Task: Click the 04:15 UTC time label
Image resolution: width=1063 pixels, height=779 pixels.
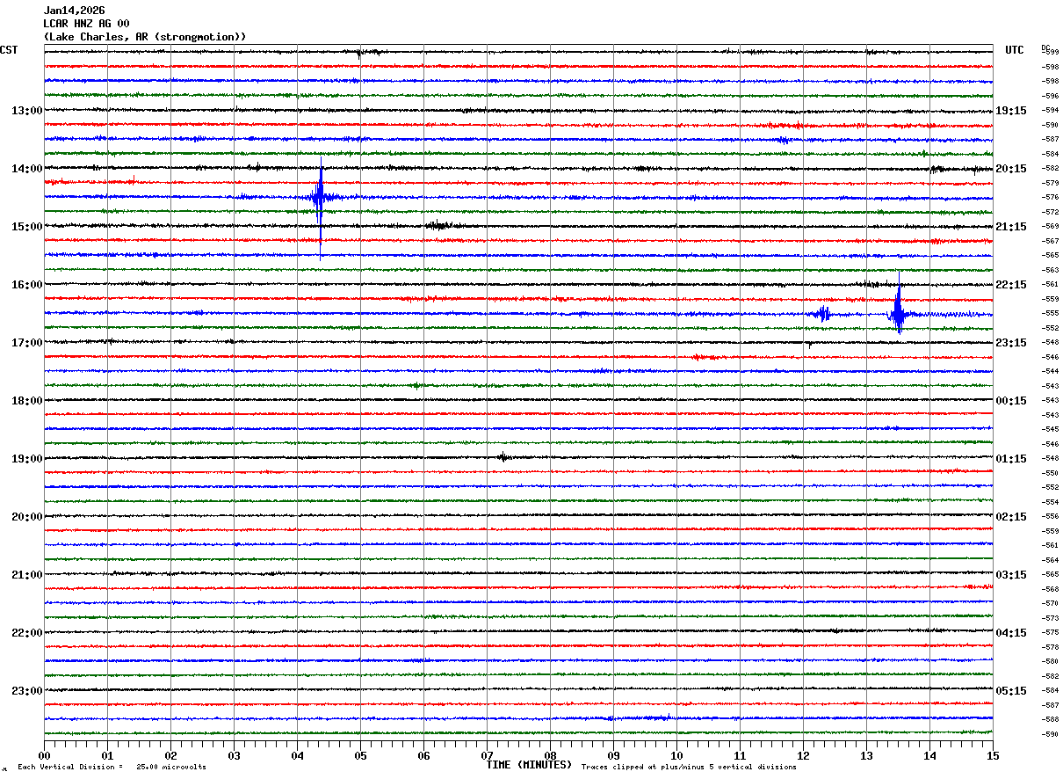Action: [x=1011, y=633]
